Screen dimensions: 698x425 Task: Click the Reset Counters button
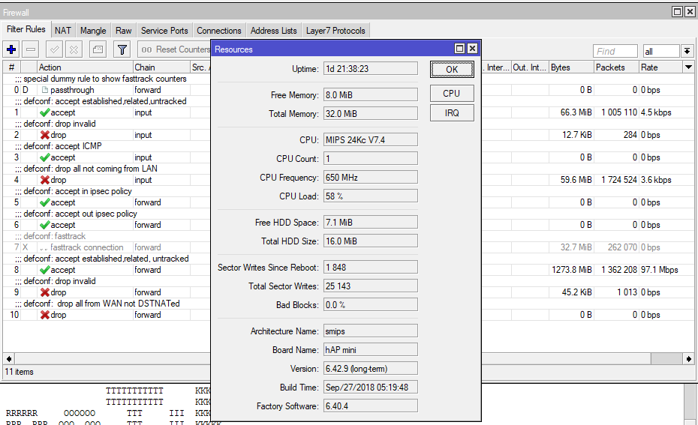174,49
